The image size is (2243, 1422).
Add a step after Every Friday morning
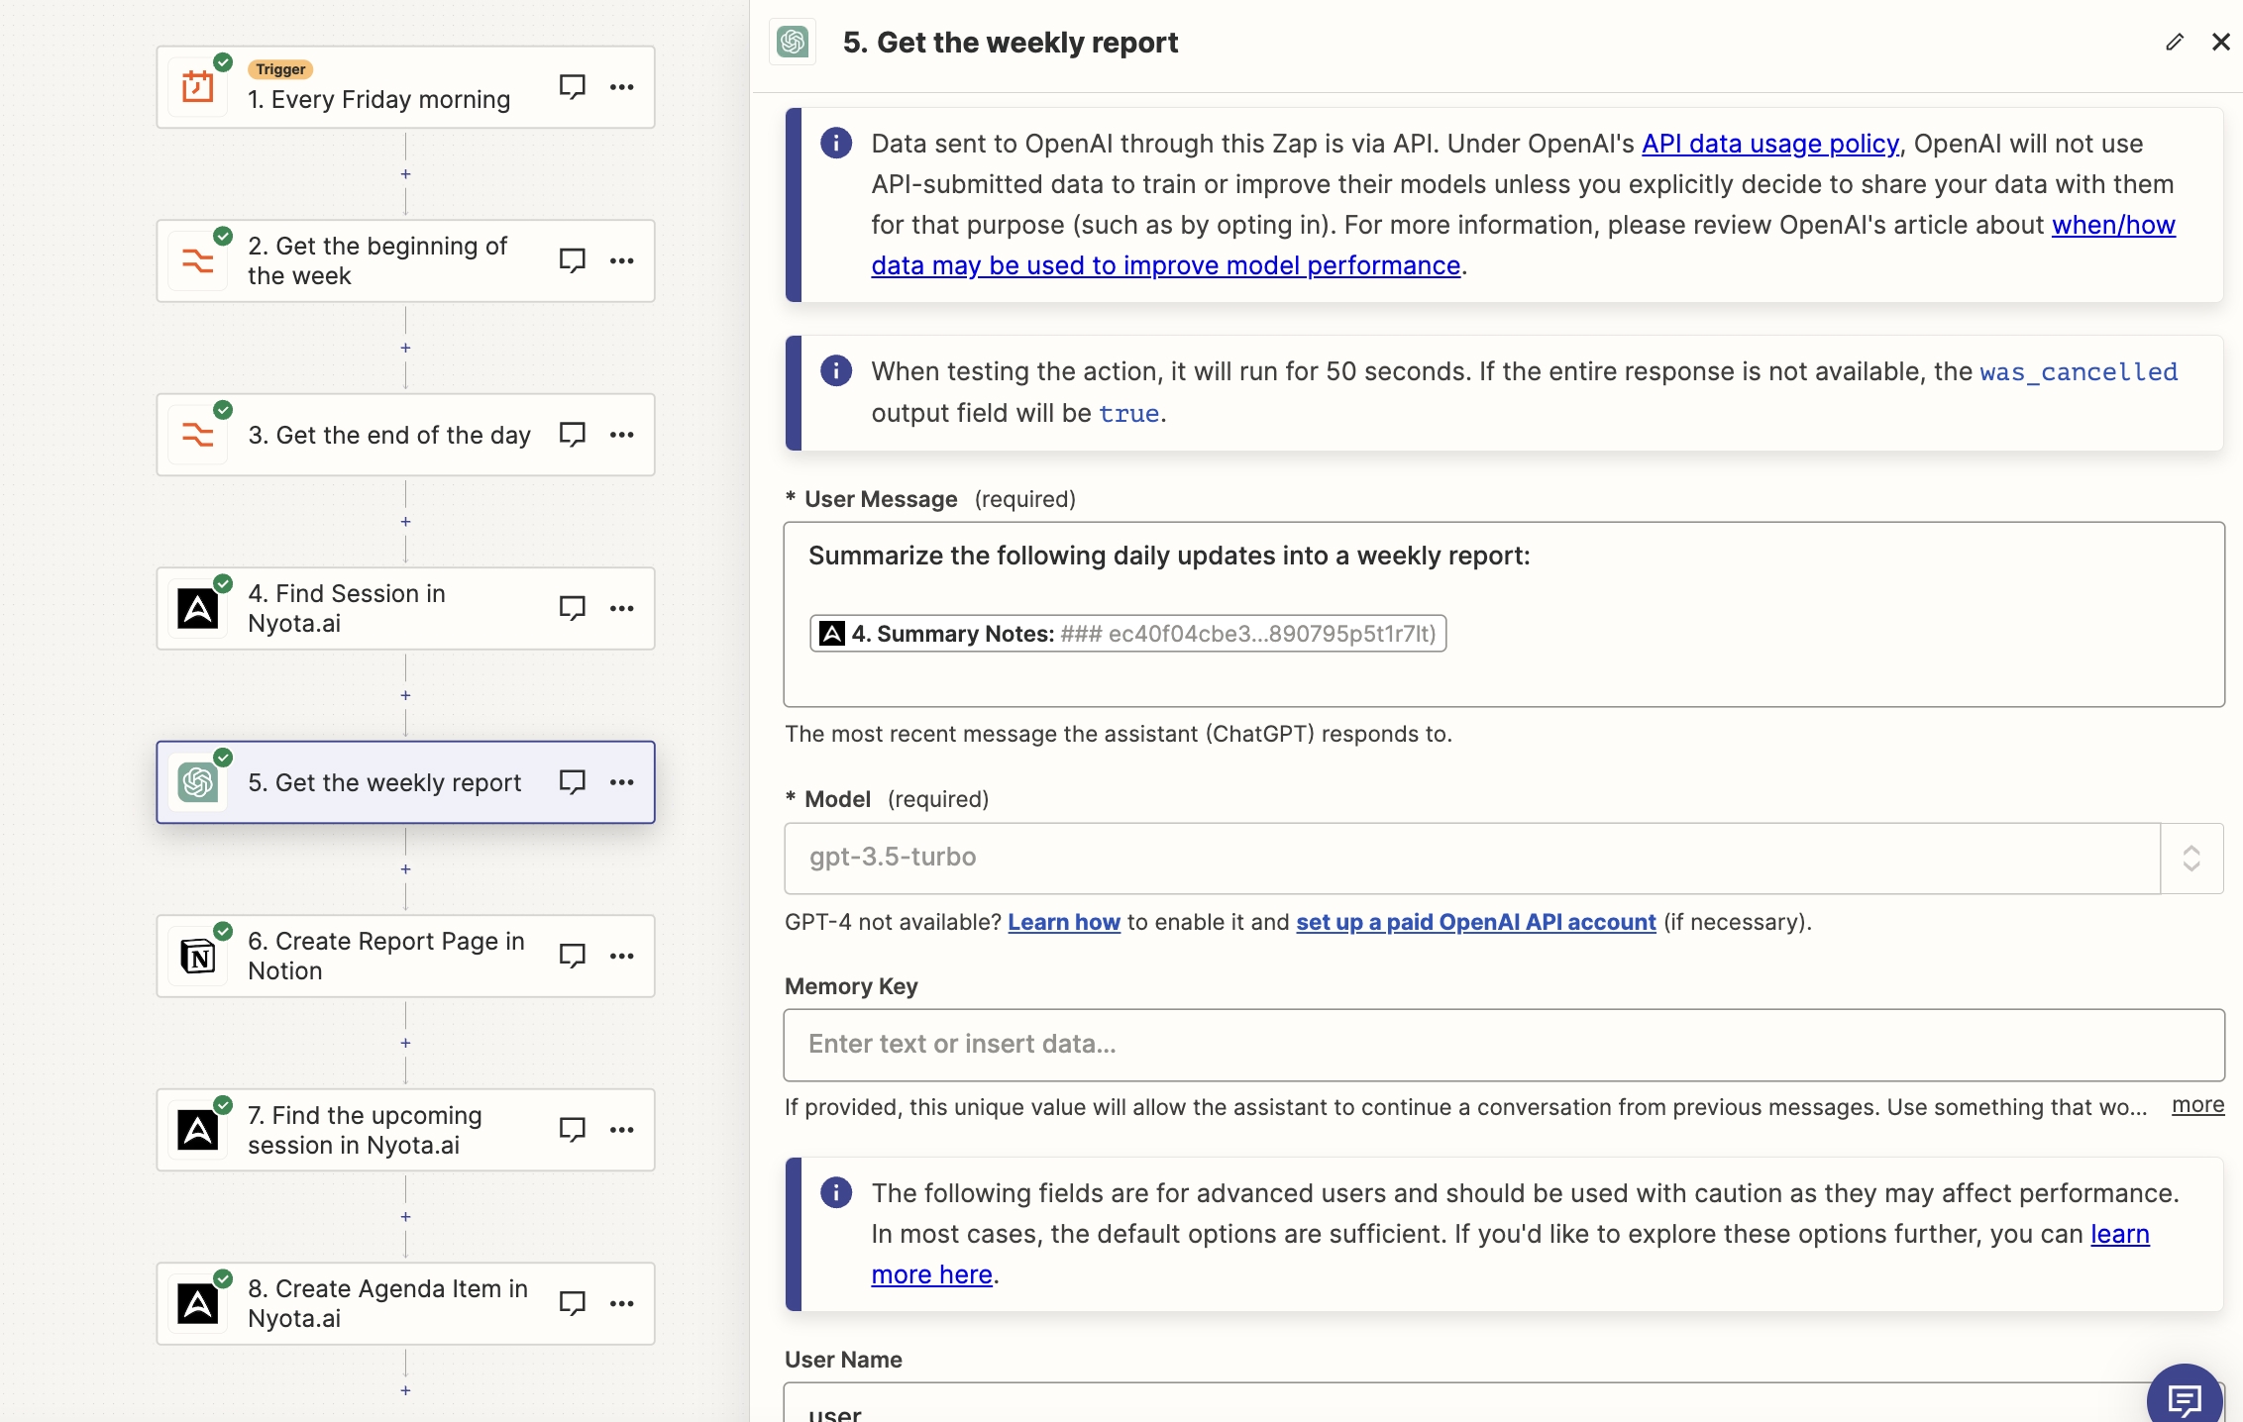point(405,174)
